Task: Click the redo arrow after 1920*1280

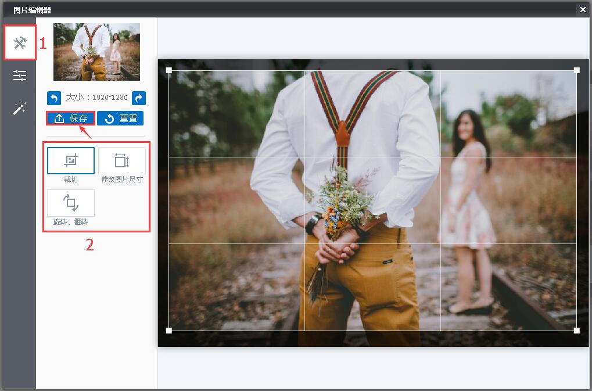Action: click(139, 98)
